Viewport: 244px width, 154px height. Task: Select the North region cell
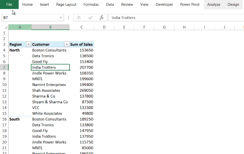[20, 50]
